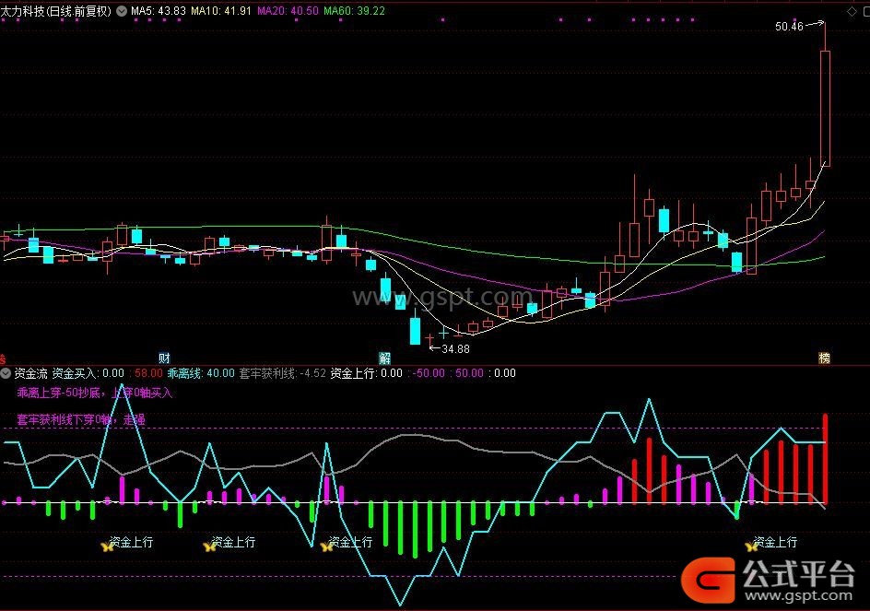Click the leftmost 资金上行 butterfly signal icon
Viewport: 870px width, 611px height.
point(106,545)
